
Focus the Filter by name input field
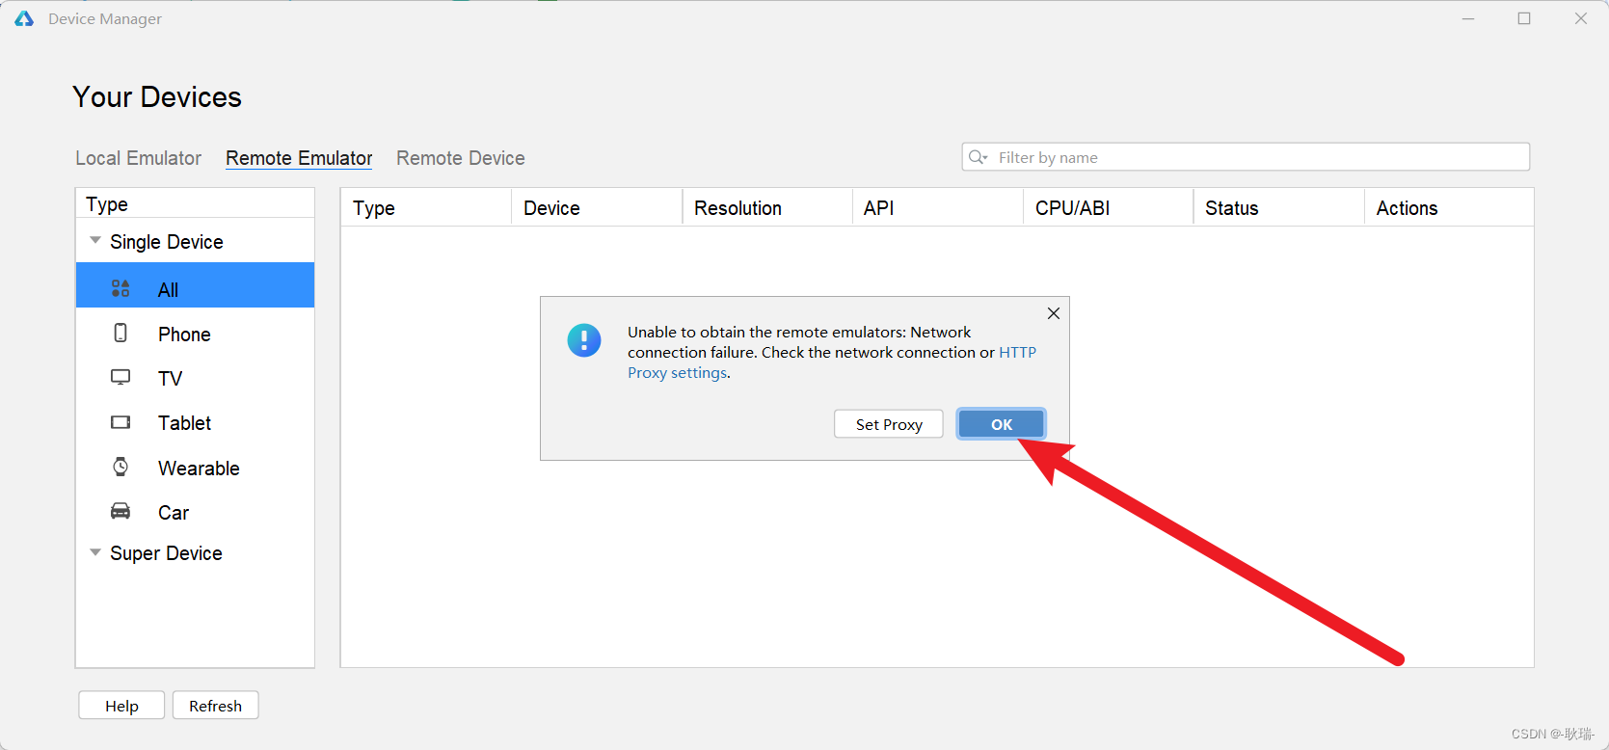[1246, 157]
